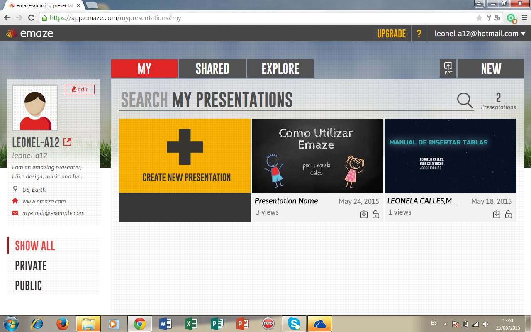Open Word from the taskbar
This screenshot has width=531, height=332.
pos(165,324)
